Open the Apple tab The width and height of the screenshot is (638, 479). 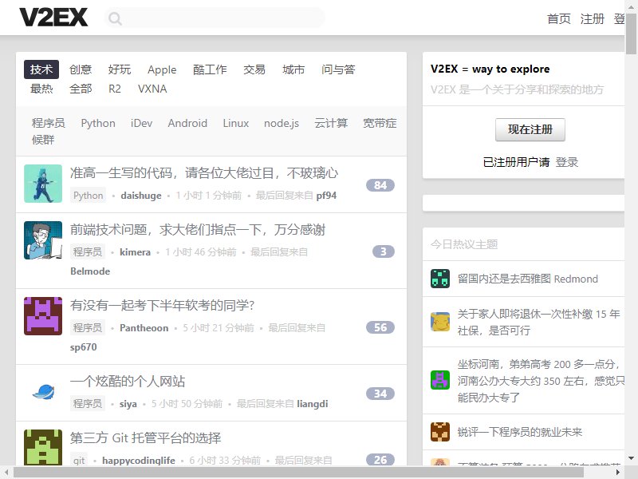162,69
